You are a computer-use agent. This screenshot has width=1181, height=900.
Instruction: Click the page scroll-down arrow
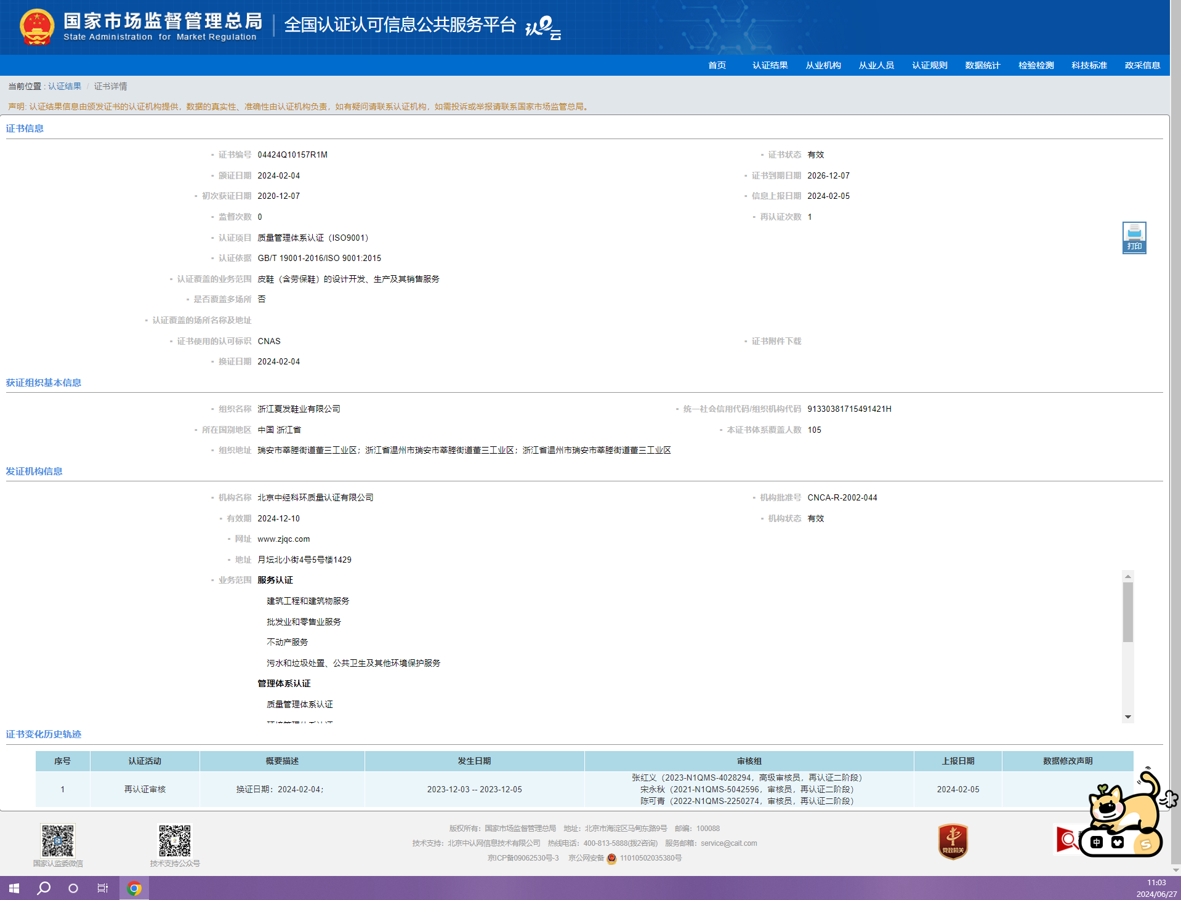point(1175,870)
